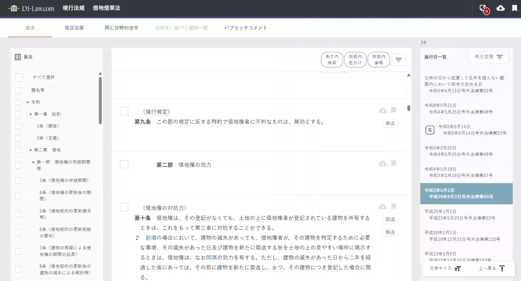The image size is (521, 281).
Task: Check the checkbox beside 第九条 article
Action: click(124, 111)
